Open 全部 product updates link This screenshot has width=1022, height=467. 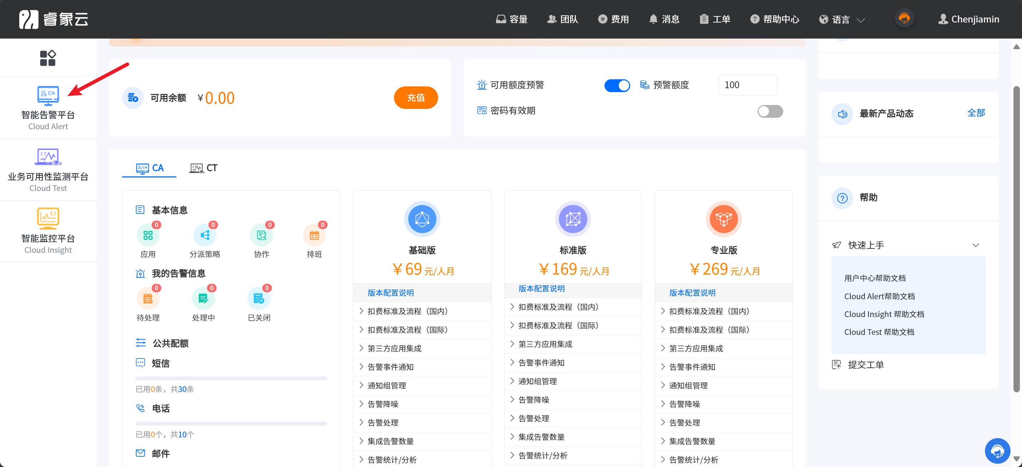(x=976, y=113)
